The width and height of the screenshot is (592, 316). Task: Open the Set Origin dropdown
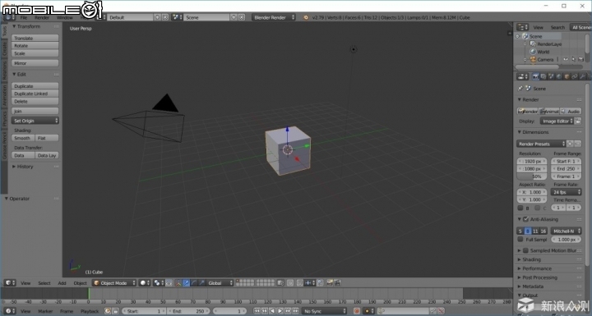coord(35,121)
